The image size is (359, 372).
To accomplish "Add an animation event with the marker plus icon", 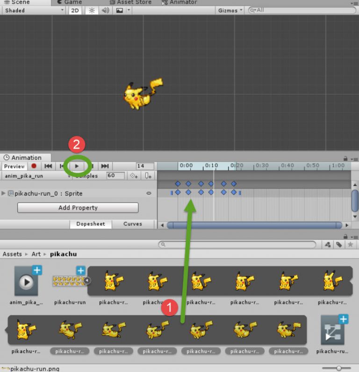I will pyautogui.click(x=148, y=176).
